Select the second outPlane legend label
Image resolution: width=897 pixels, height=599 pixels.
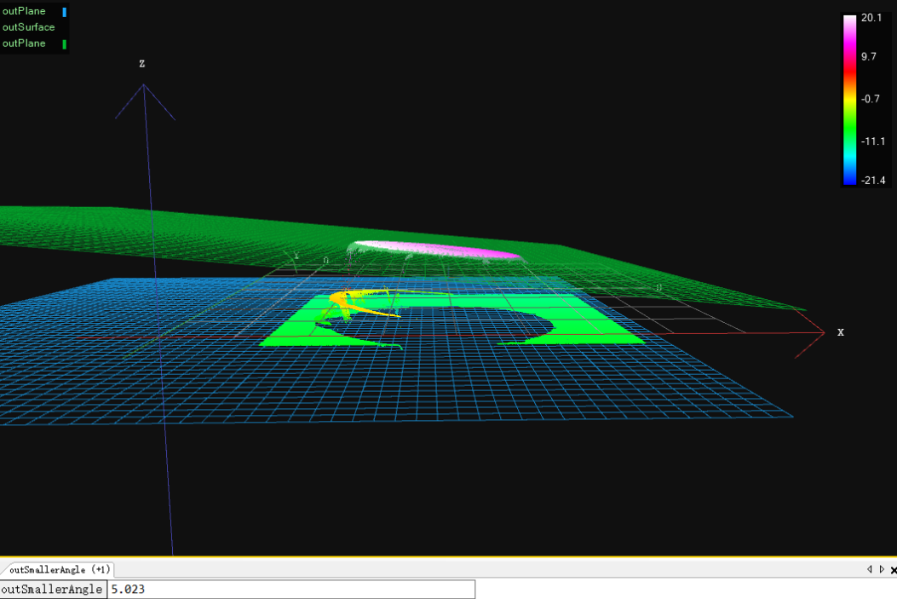point(24,43)
